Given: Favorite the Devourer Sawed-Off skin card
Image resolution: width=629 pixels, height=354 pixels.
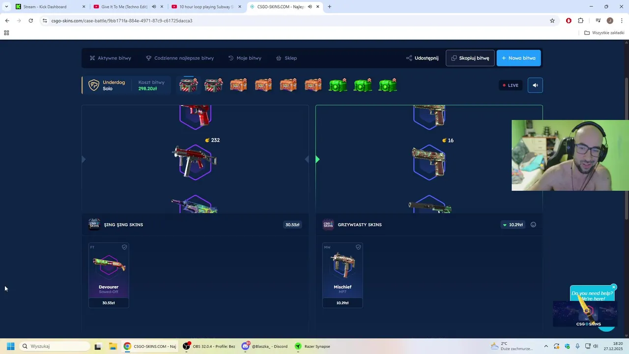Looking at the screenshot, I should [124, 247].
